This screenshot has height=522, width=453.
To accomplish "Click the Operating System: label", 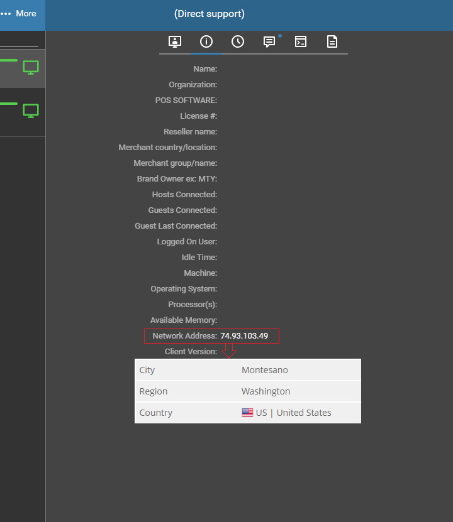I will [x=184, y=288].
